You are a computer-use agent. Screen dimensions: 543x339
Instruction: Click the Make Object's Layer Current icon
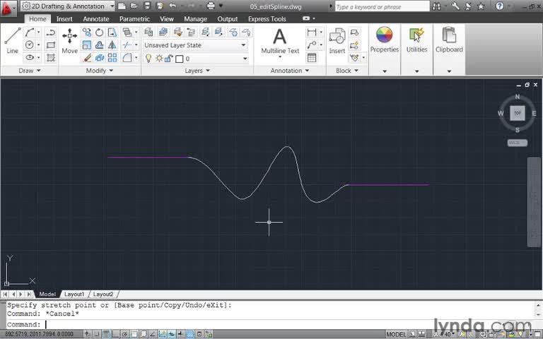[x=163, y=32]
